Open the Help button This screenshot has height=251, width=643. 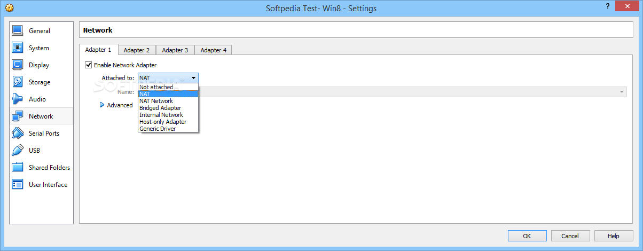[x=614, y=236]
